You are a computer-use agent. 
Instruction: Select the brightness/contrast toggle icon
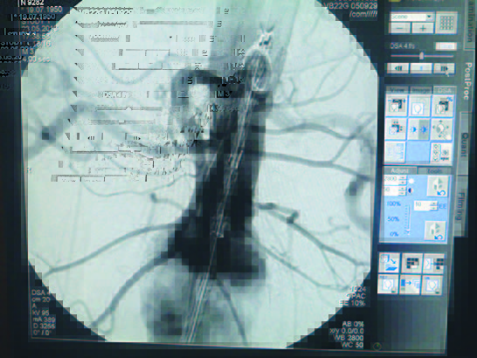pyautogui.click(x=418, y=129)
